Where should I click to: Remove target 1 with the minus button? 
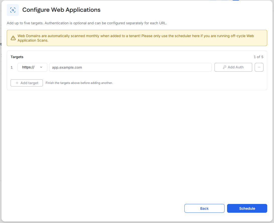pyautogui.click(x=259, y=67)
